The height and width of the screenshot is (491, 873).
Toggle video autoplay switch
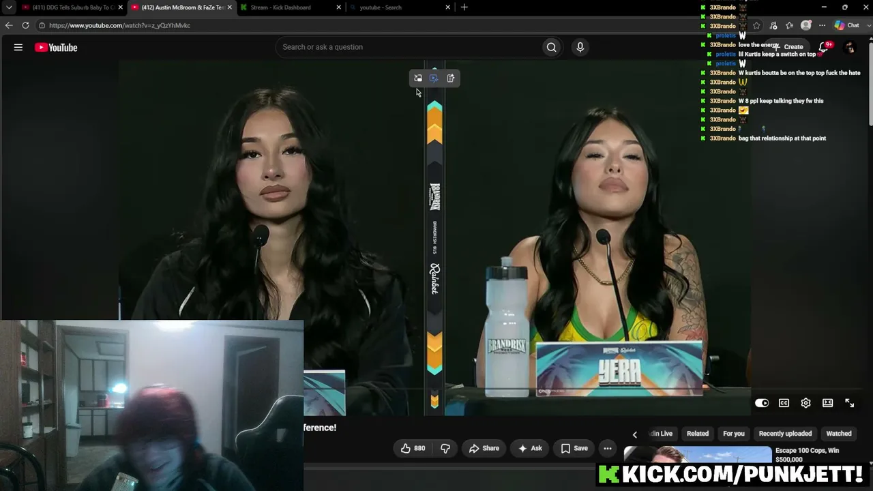762,403
